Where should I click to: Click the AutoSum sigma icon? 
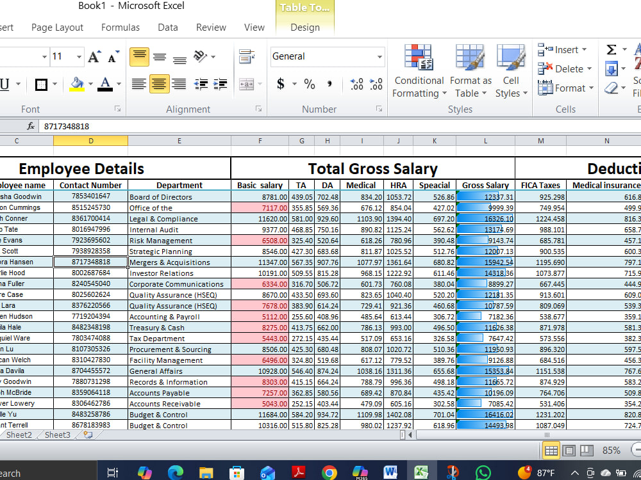click(611, 50)
